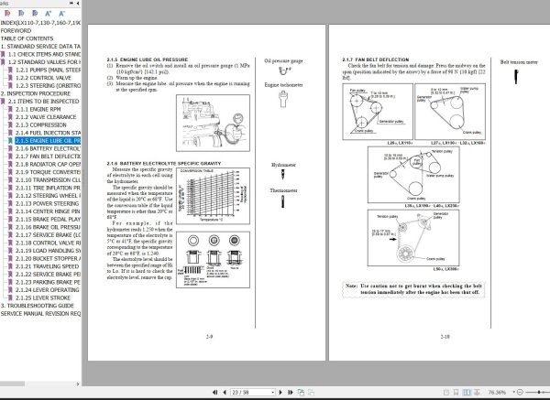Screen dimensions: 550x400
Task: Open the TABLE OF CONTENTS bookmark
Action: pos(27,38)
